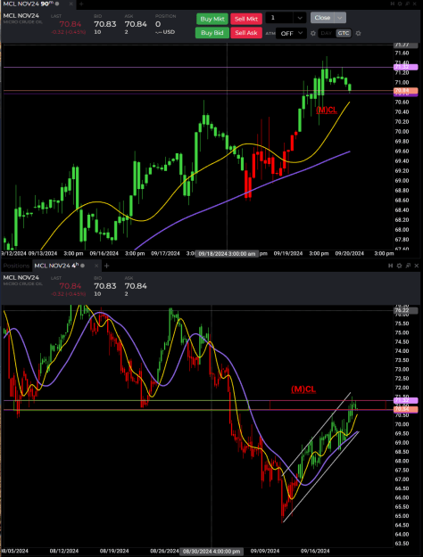Click the Buy Mkt button
This screenshot has height=557, width=423.
[212, 19]
